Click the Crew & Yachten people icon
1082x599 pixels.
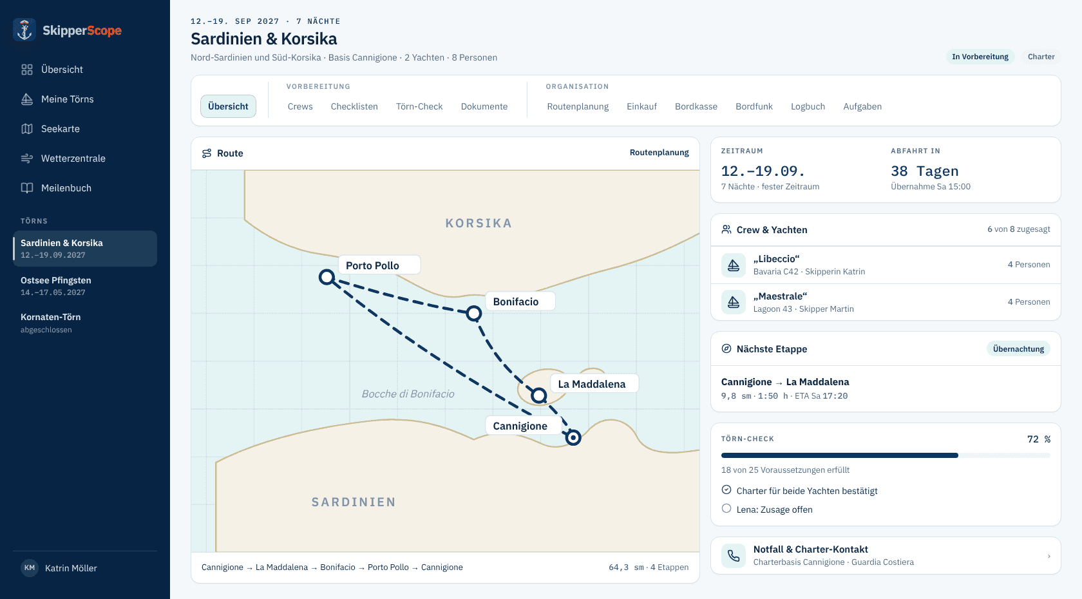[x=726, y=230]
